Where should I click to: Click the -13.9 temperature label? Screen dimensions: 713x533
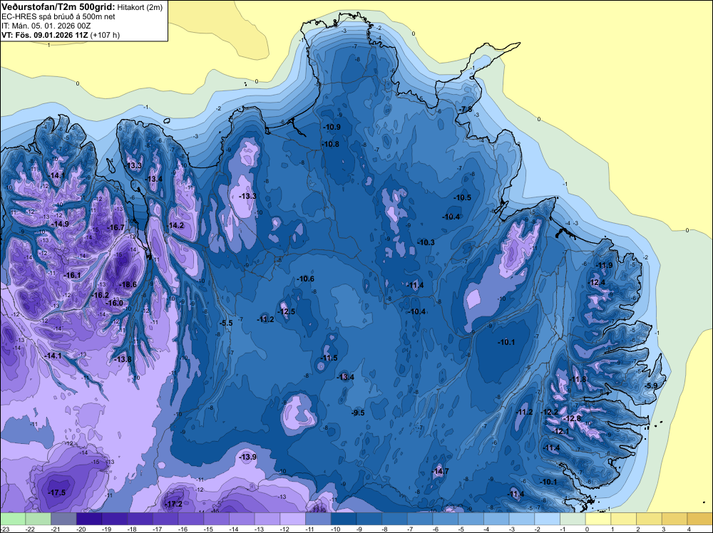point(247,457)
